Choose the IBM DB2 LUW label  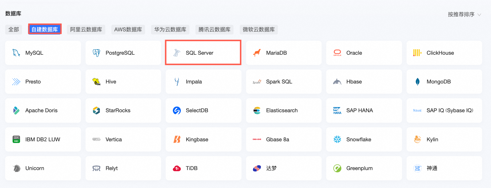pos(43,139)
